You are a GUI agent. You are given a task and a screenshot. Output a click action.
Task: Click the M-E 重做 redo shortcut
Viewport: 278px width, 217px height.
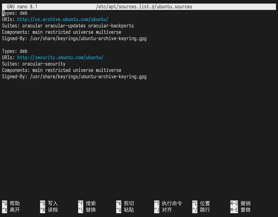pos(240,210)
